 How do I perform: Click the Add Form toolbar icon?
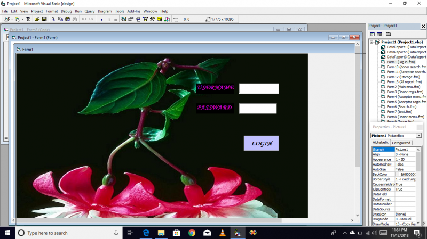coord(18,19)
